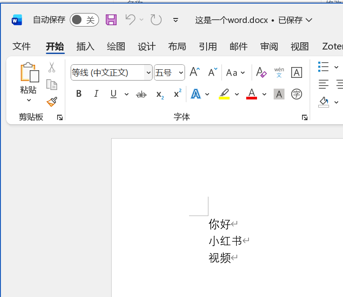The width and height of the screenshot is (343, 297).
Task: Open the 文件 menu
Action: pos(22,46)
